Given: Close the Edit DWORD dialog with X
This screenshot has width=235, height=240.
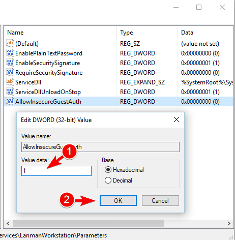Looking at the screenshot, I should point(177,119).
